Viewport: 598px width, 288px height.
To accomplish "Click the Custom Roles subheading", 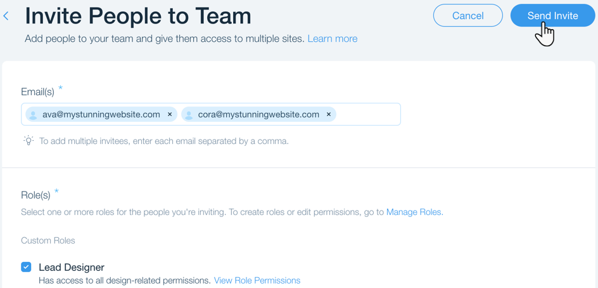I will [x=48, y=240].
